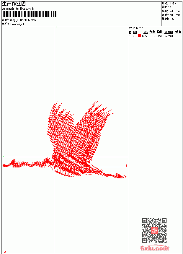Click the scale value 3.58
Screen dimensions: 183x254
(x=172, y=19)
